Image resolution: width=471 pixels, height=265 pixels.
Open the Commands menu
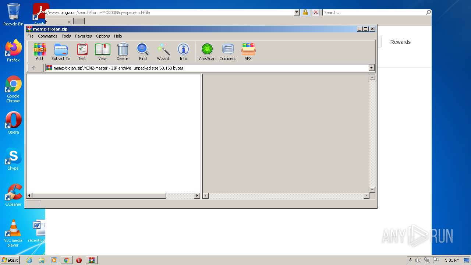coord(47,36)
